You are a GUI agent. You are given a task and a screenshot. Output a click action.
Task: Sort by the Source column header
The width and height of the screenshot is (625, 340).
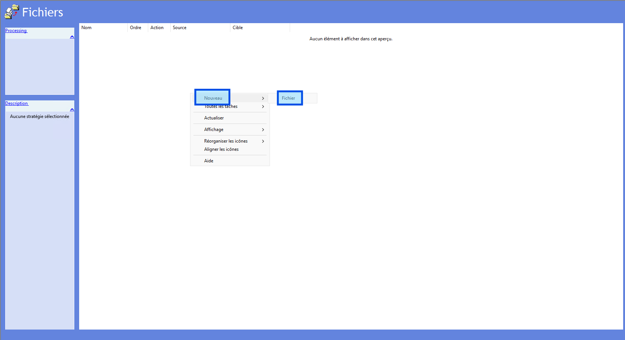200,28
